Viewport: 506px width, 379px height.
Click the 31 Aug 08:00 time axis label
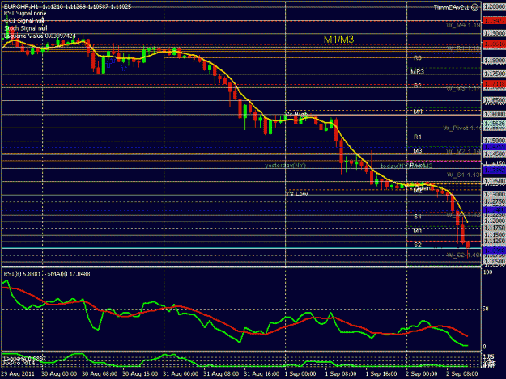[x=221, y=374]
